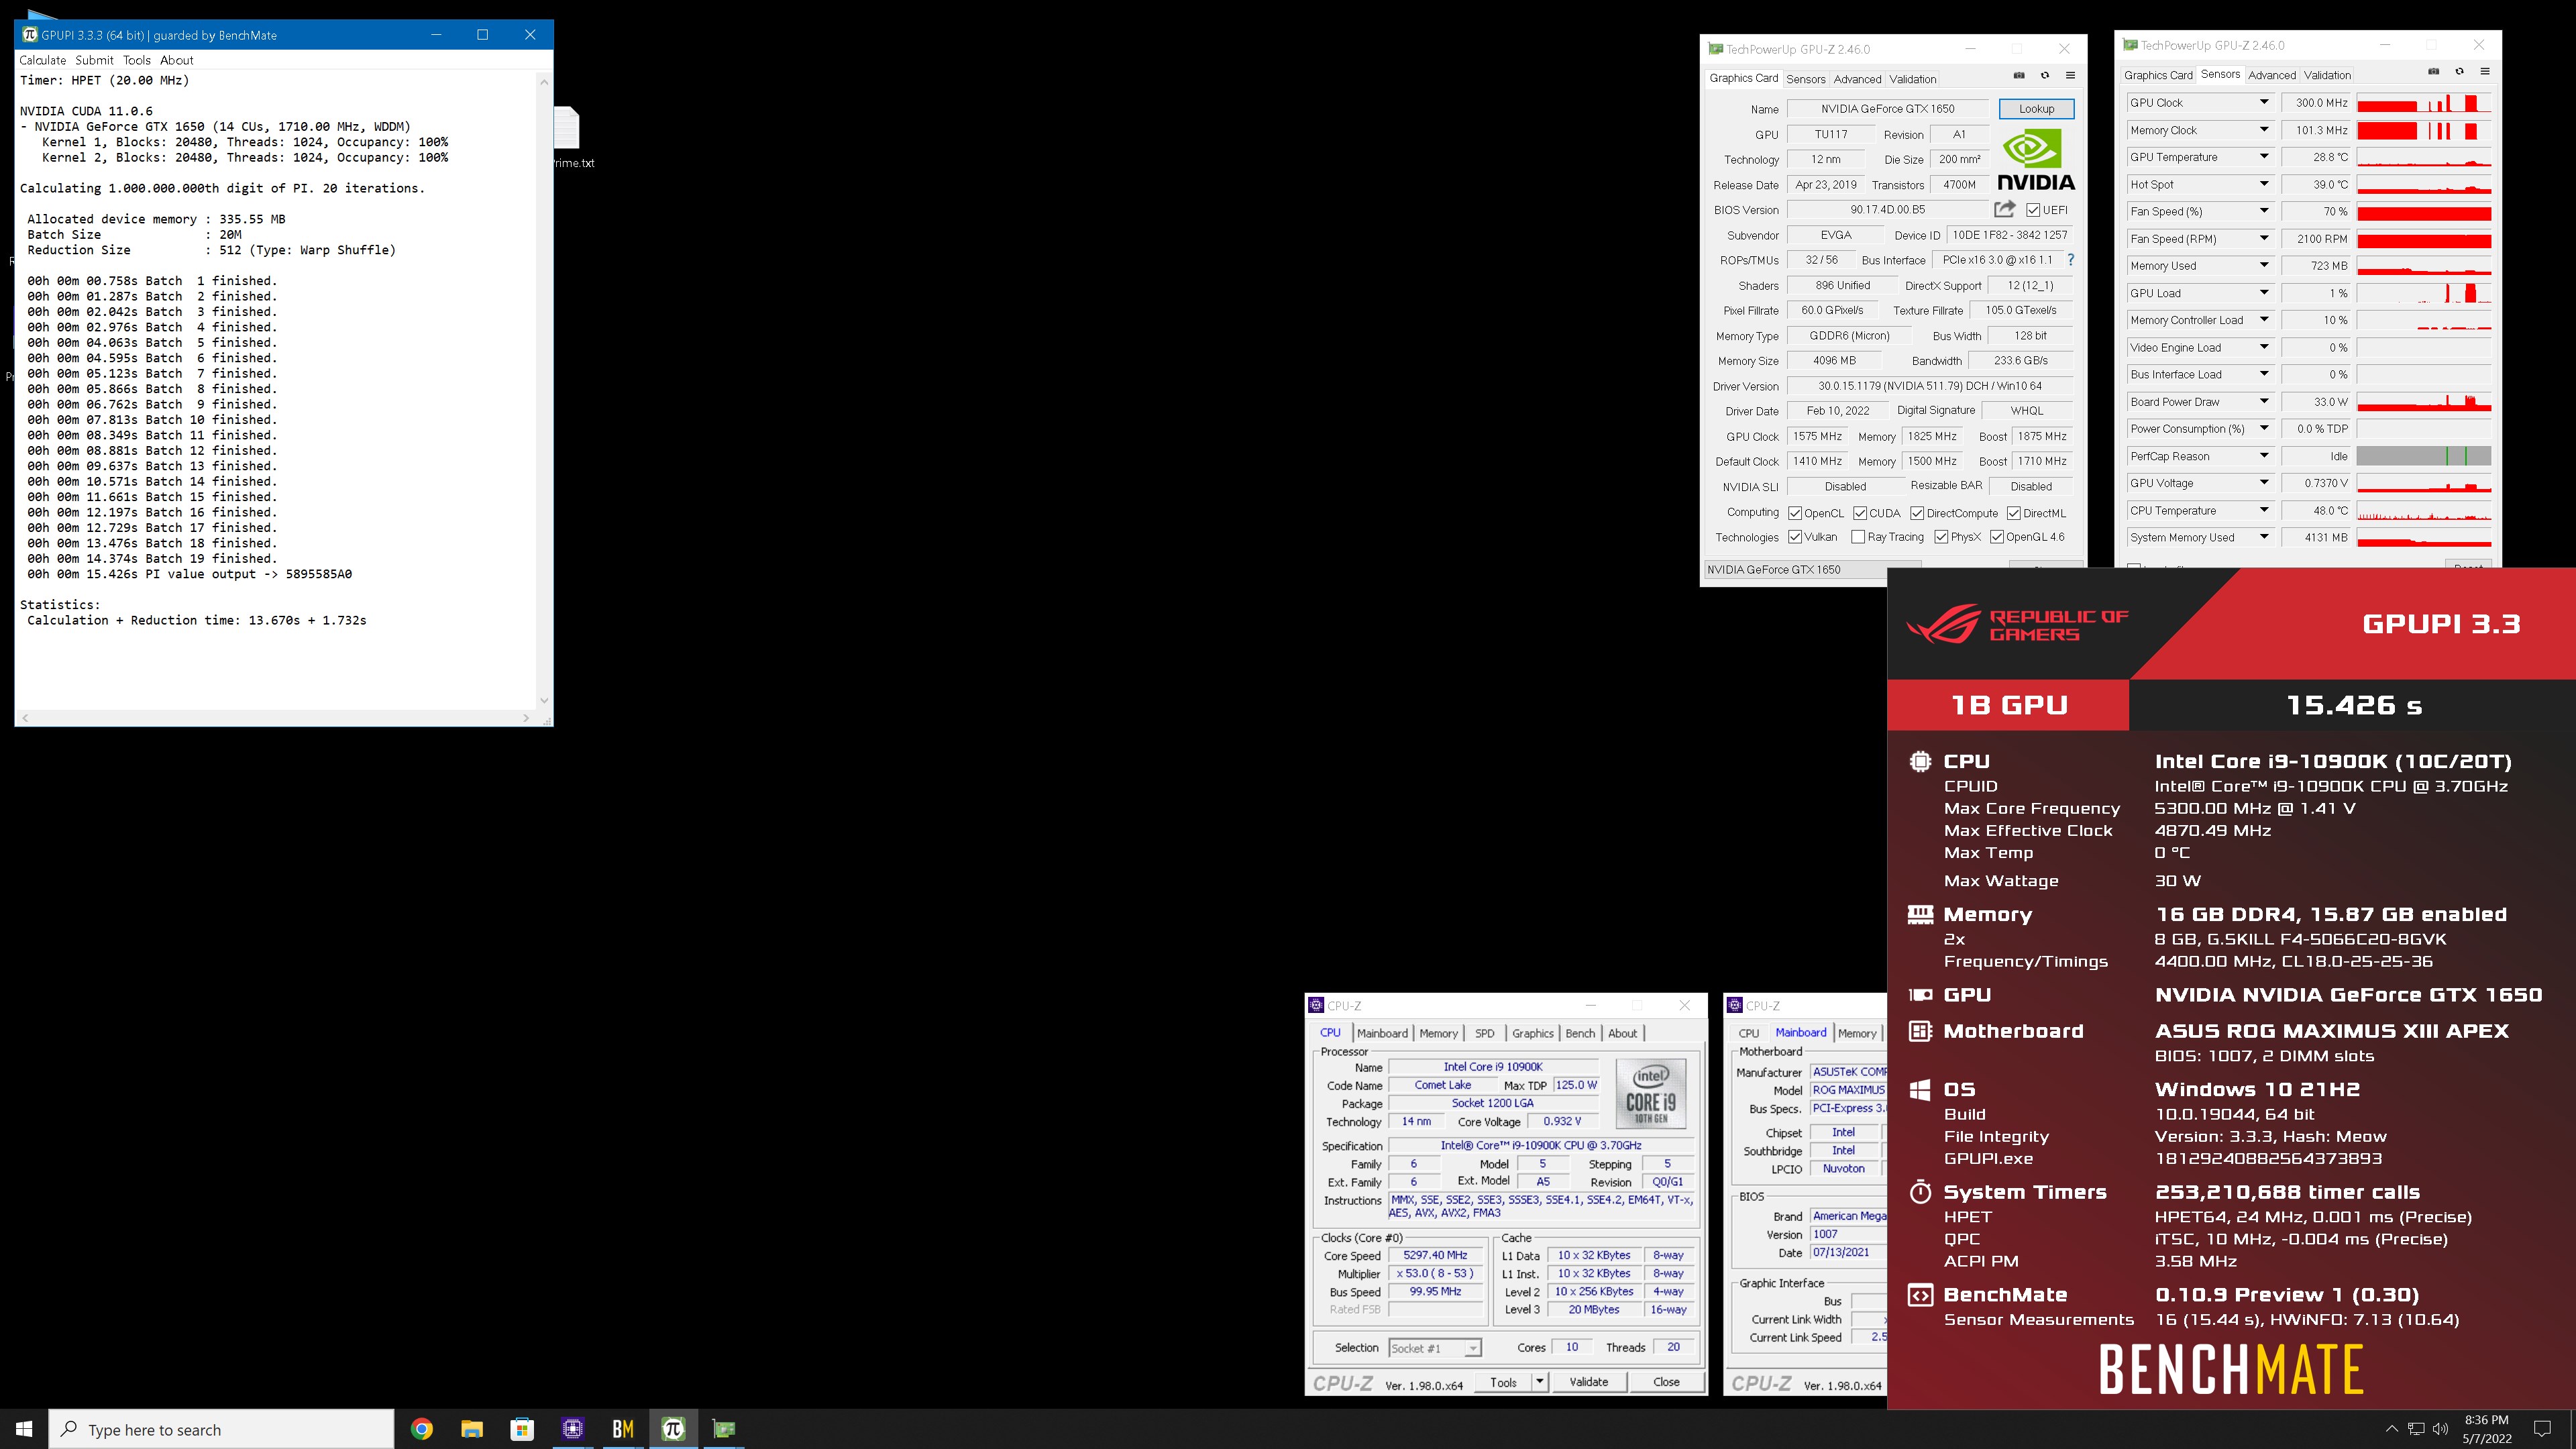The width and height of the screenshot is (2576, 1449).
Task: Open the hamburger menu in GPU-Z Graphics Card window
Action: point(2071,76)
